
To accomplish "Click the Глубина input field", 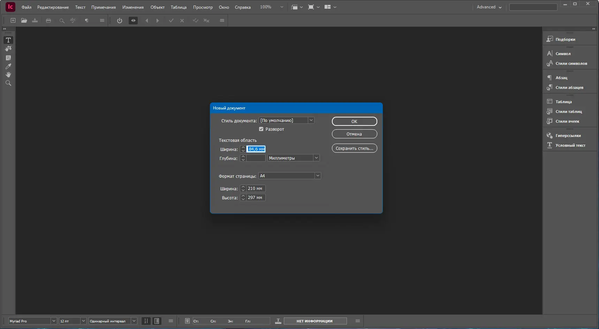I will click(256, 158).
